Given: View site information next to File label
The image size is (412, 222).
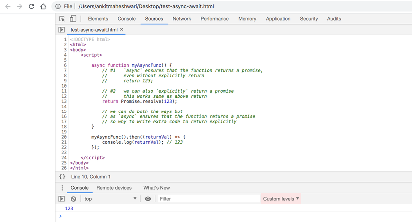Looking at the screenshot, I should [58, 7].
